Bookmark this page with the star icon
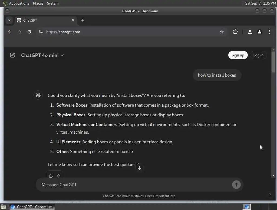 point(222,32)
